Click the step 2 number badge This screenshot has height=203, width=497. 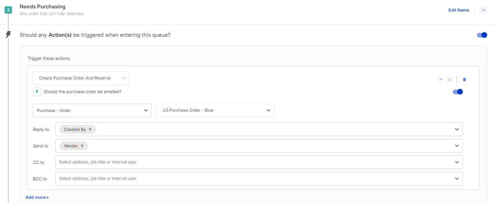pyautogui.click(x=8, y=10)
